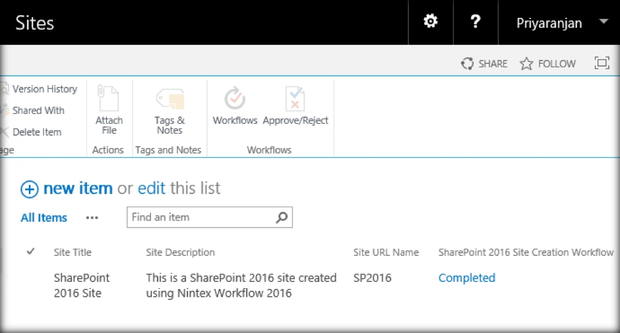Click into the Find an item field

tap(202, 217)
